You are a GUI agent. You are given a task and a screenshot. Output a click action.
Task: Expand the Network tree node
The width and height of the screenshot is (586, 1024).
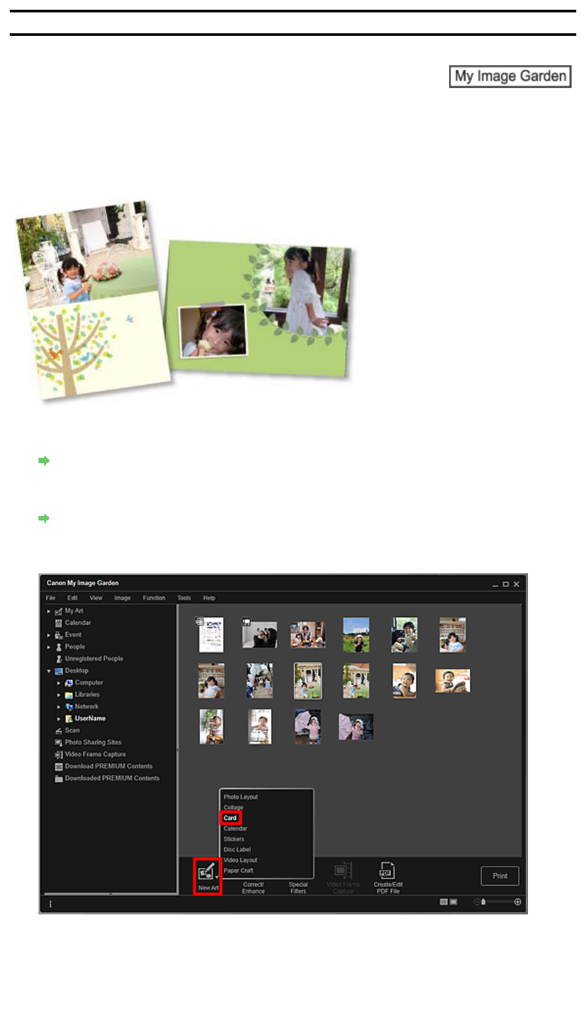(59, 706)
